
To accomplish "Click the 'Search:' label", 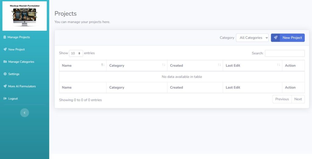I will click(257, 53).
